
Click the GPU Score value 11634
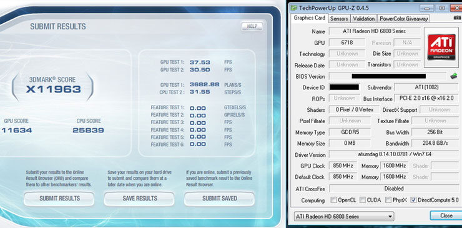16,130
